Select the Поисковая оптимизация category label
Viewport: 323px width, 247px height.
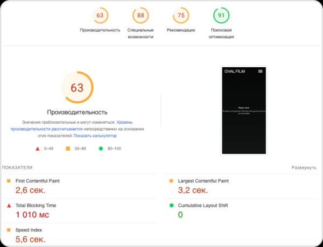pos(222,33)
